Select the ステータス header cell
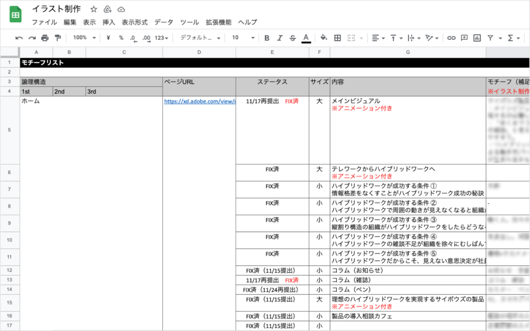Viewport: 530px width, 331px height. [272, 87]
